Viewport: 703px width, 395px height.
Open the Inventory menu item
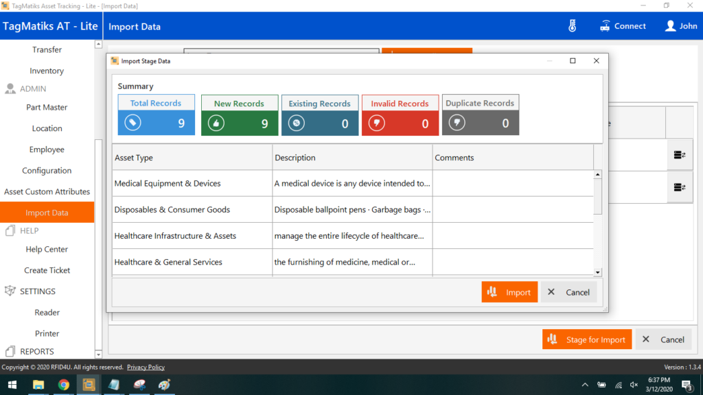point(47,71)
